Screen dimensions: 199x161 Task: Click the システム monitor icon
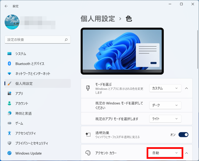(9, 54)
